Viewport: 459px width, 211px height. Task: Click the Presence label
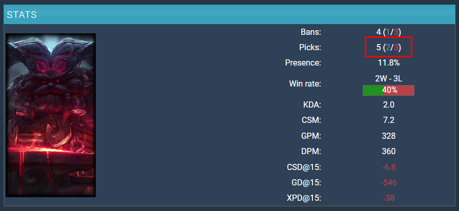coord(303,63)
